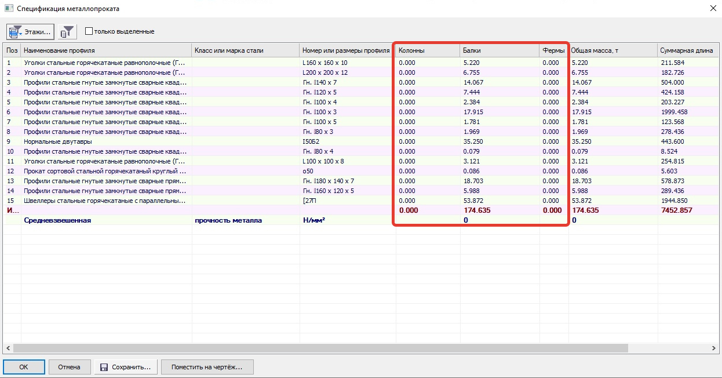Click the Отмена button
The image size is (722, 378).
[x=70, y=367]
